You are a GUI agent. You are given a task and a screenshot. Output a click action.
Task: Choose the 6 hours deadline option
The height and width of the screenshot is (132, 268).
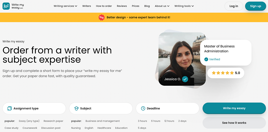(x=156, y=121)
